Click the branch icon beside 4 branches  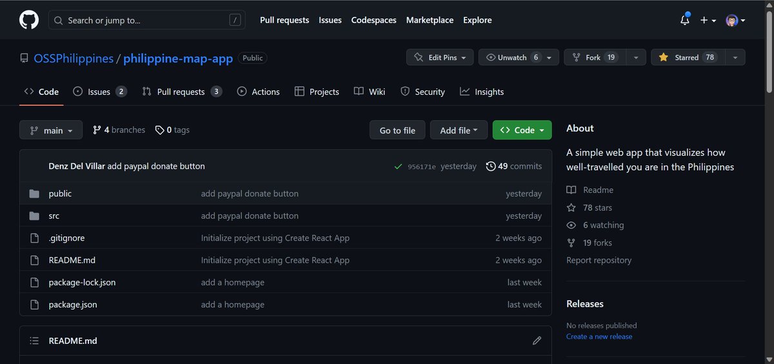coord(97,130)
